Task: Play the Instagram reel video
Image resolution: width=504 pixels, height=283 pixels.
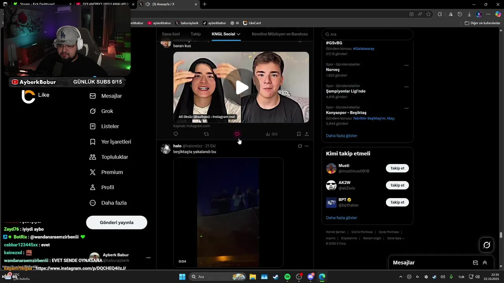Action: tap(242, 87)
